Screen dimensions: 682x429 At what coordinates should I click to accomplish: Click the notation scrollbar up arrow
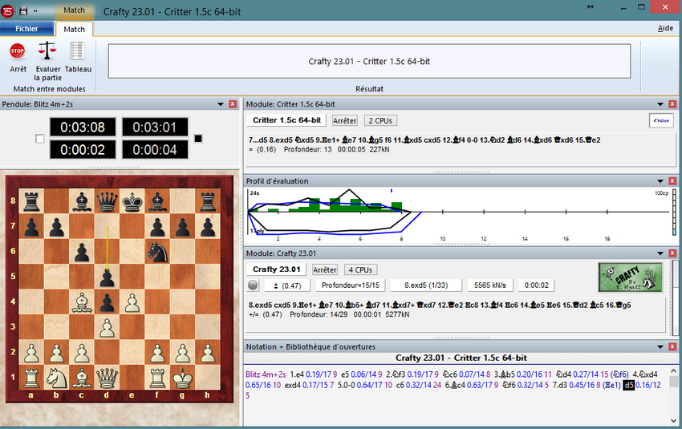pos(673,371)
